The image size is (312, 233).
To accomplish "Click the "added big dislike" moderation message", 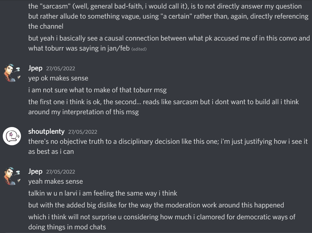I will (156, 205).
